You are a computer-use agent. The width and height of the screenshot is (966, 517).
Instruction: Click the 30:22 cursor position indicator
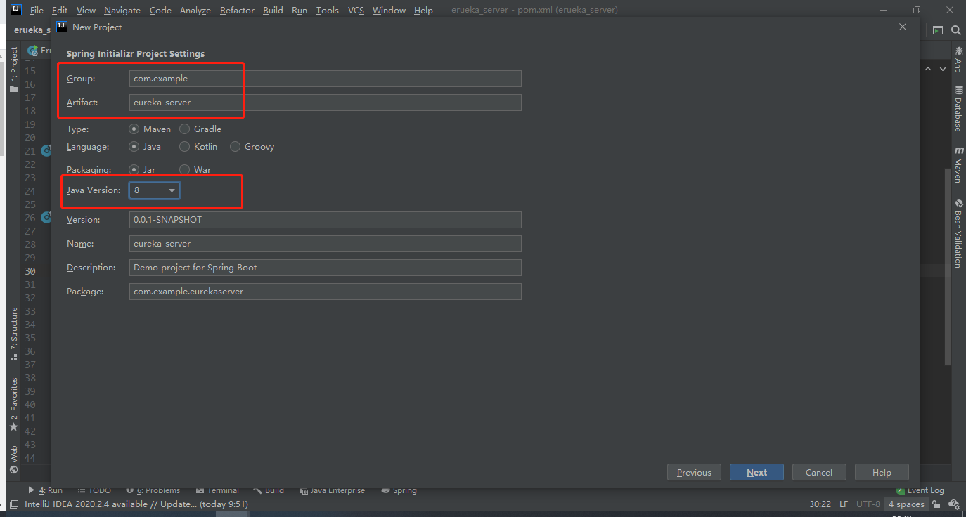pos(820,504)
